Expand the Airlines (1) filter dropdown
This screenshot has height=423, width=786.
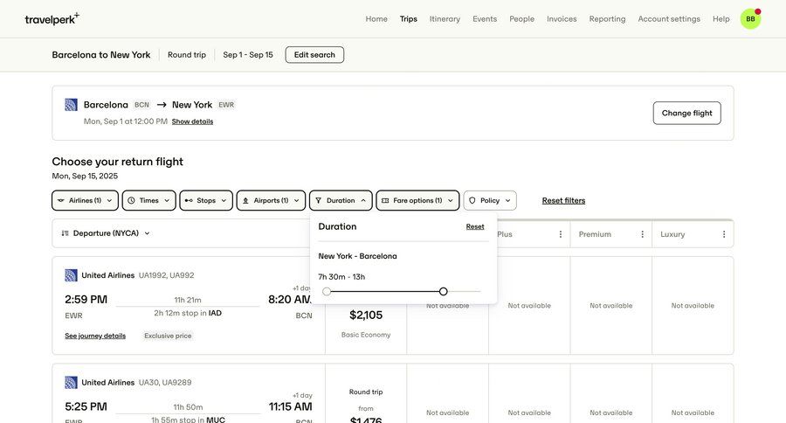[x=85, y=200]
